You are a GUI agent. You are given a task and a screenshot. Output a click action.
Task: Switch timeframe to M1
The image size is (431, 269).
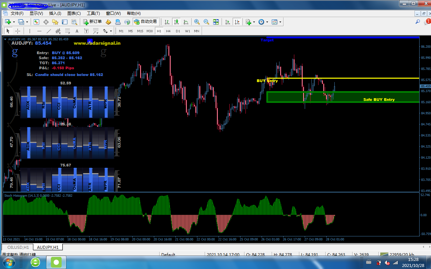pyautogui.click(x=121, y=31)
